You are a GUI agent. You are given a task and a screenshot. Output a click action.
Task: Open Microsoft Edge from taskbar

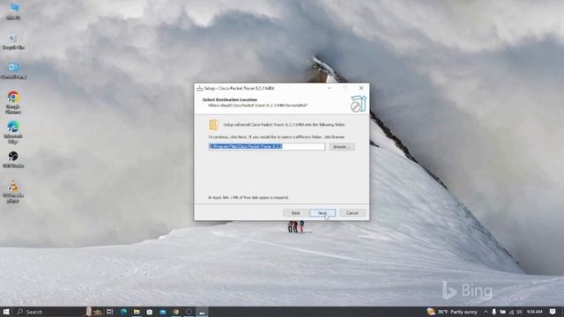click(x=123, y=312)
